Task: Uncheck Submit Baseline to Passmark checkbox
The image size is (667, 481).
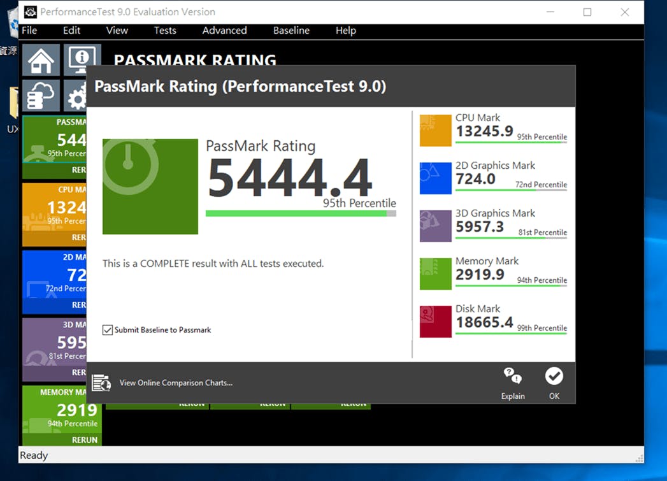Action: pos(108,330)
